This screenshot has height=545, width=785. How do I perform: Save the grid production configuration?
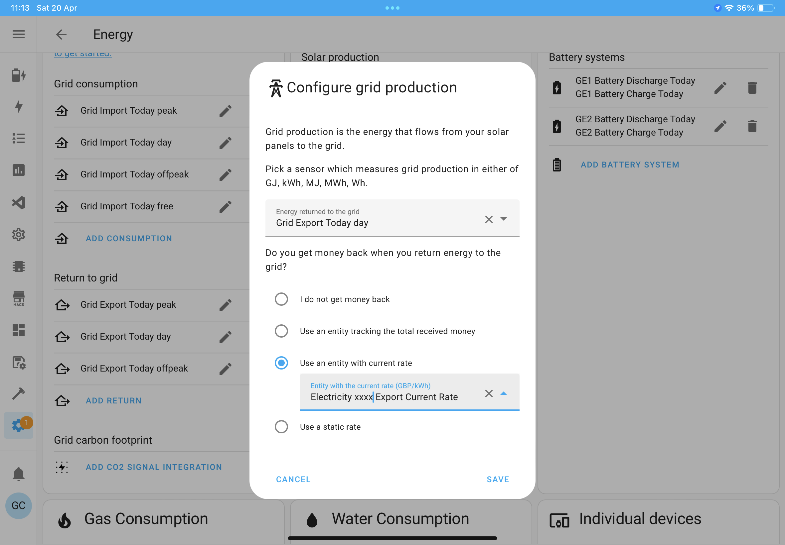click(x=498, y=480)
